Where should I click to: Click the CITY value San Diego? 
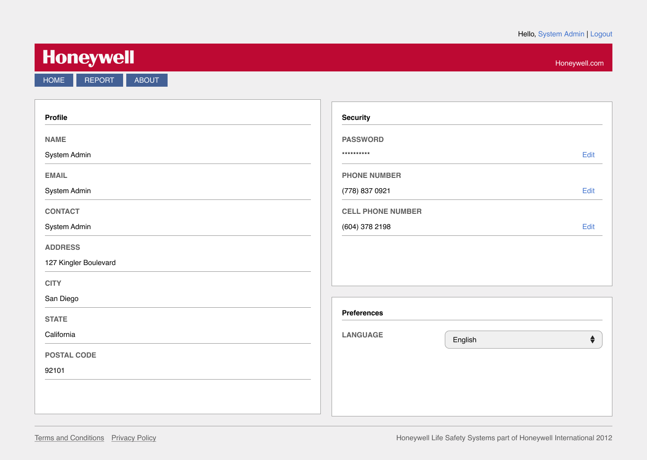point(62,298)
